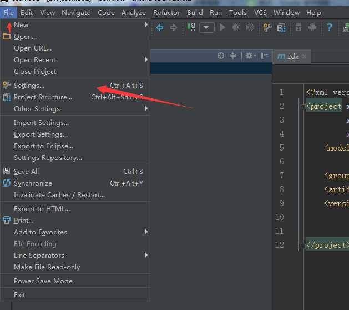The image size is (349, 310).
Task: Choose Open... from File menu
Action: 75,36
